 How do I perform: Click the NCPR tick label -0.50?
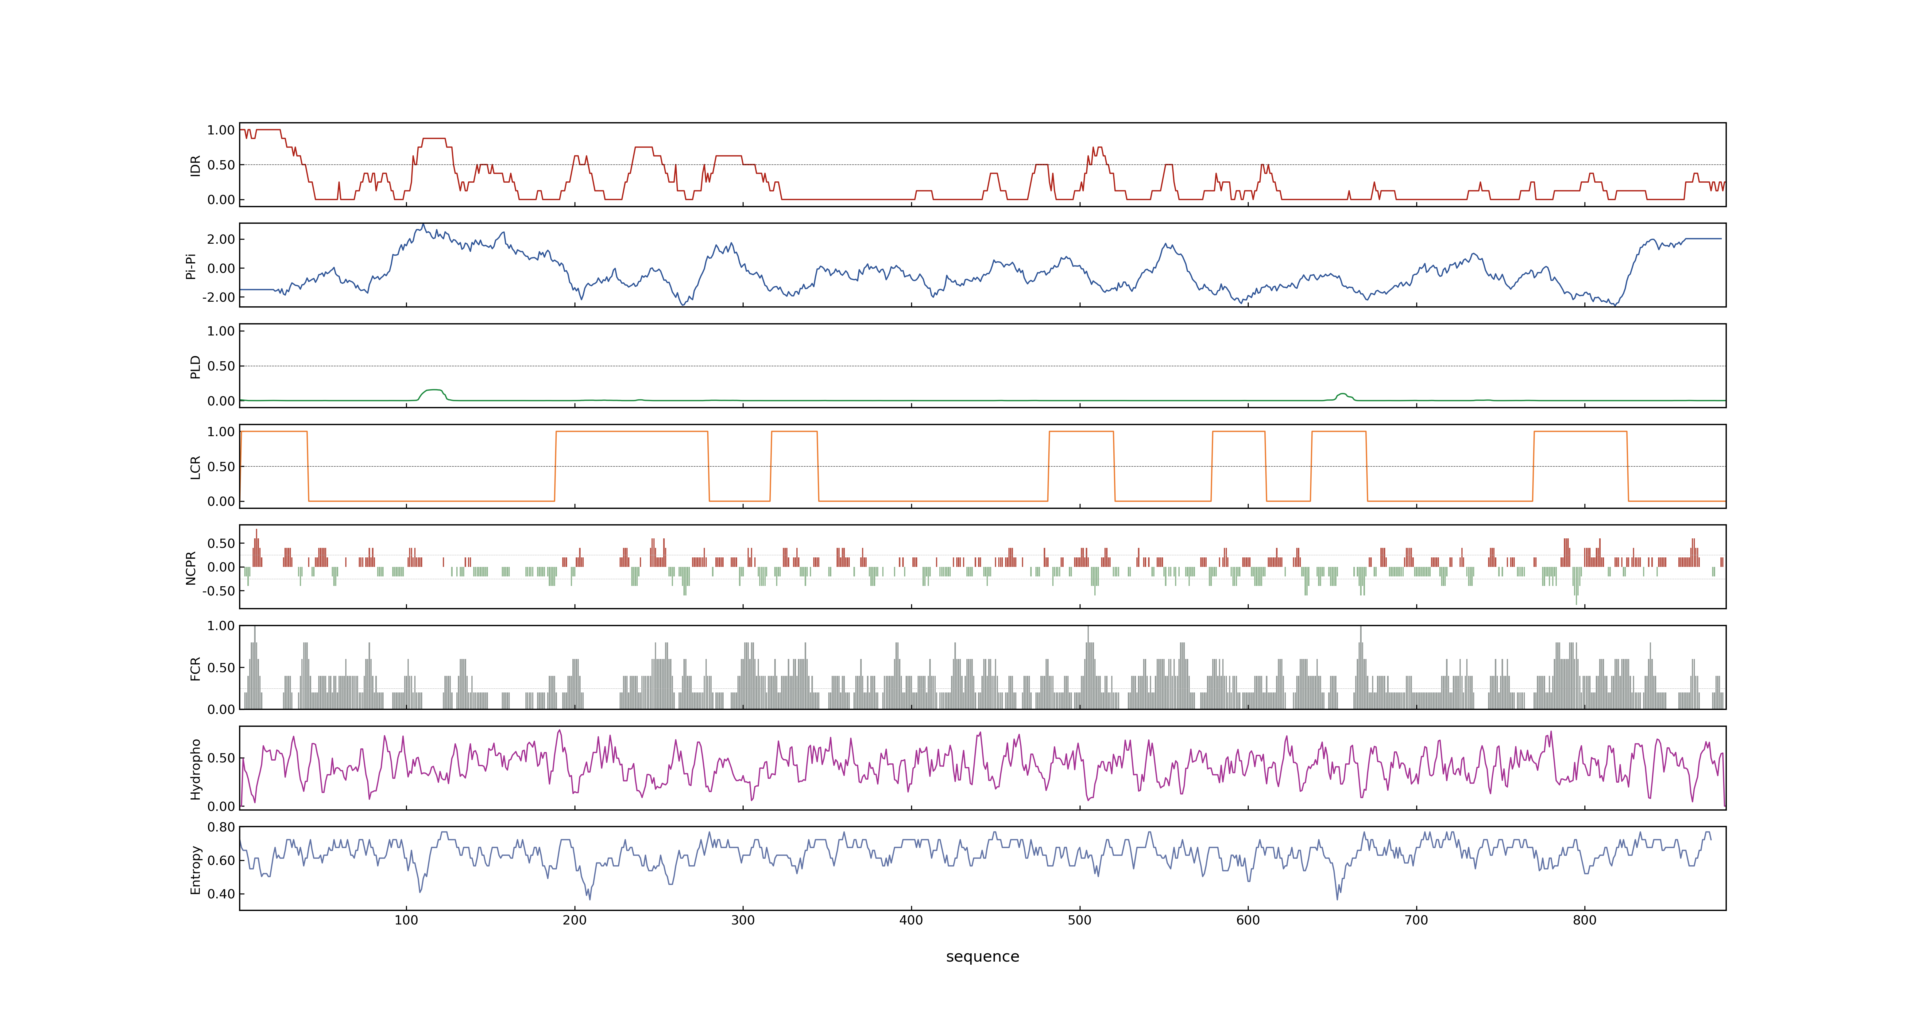click(218, 591)
